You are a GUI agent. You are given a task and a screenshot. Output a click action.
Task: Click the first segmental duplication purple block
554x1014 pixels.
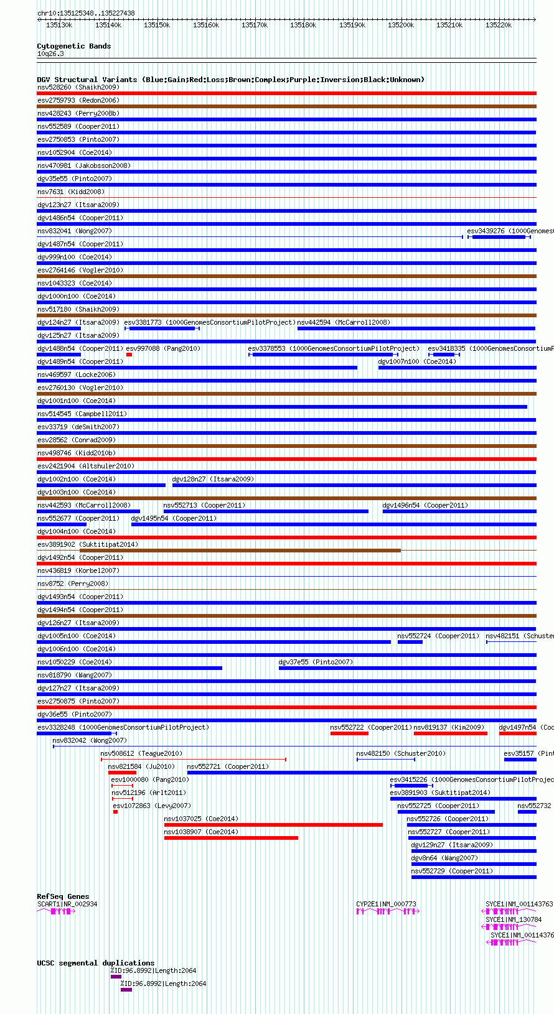coord(116,977)
